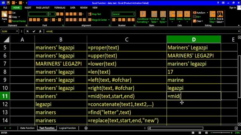
Task: Click the Accounting Number Format icon
Action: 114,19
